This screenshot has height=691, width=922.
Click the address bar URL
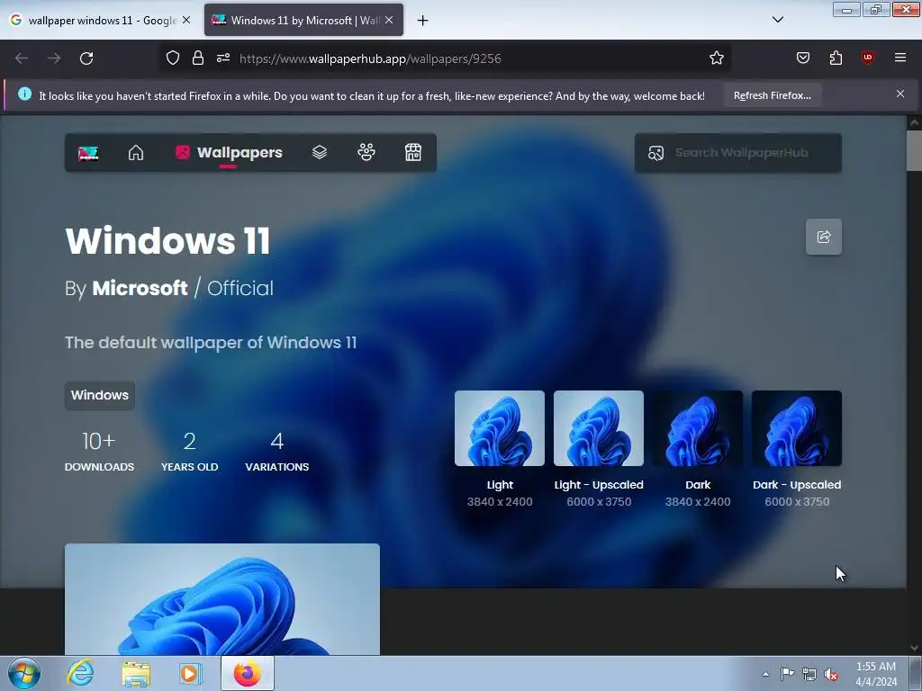click(x=370, y=58)
